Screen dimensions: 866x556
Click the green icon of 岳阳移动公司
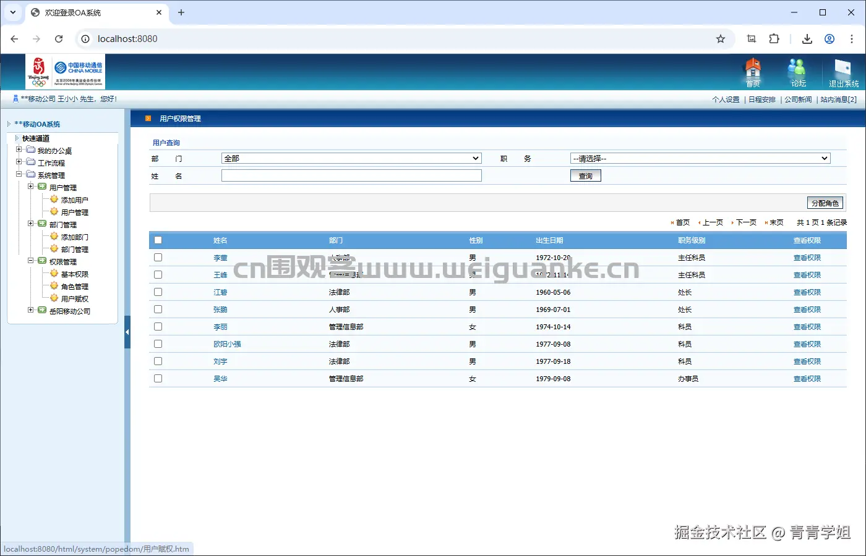coord(42,311)
